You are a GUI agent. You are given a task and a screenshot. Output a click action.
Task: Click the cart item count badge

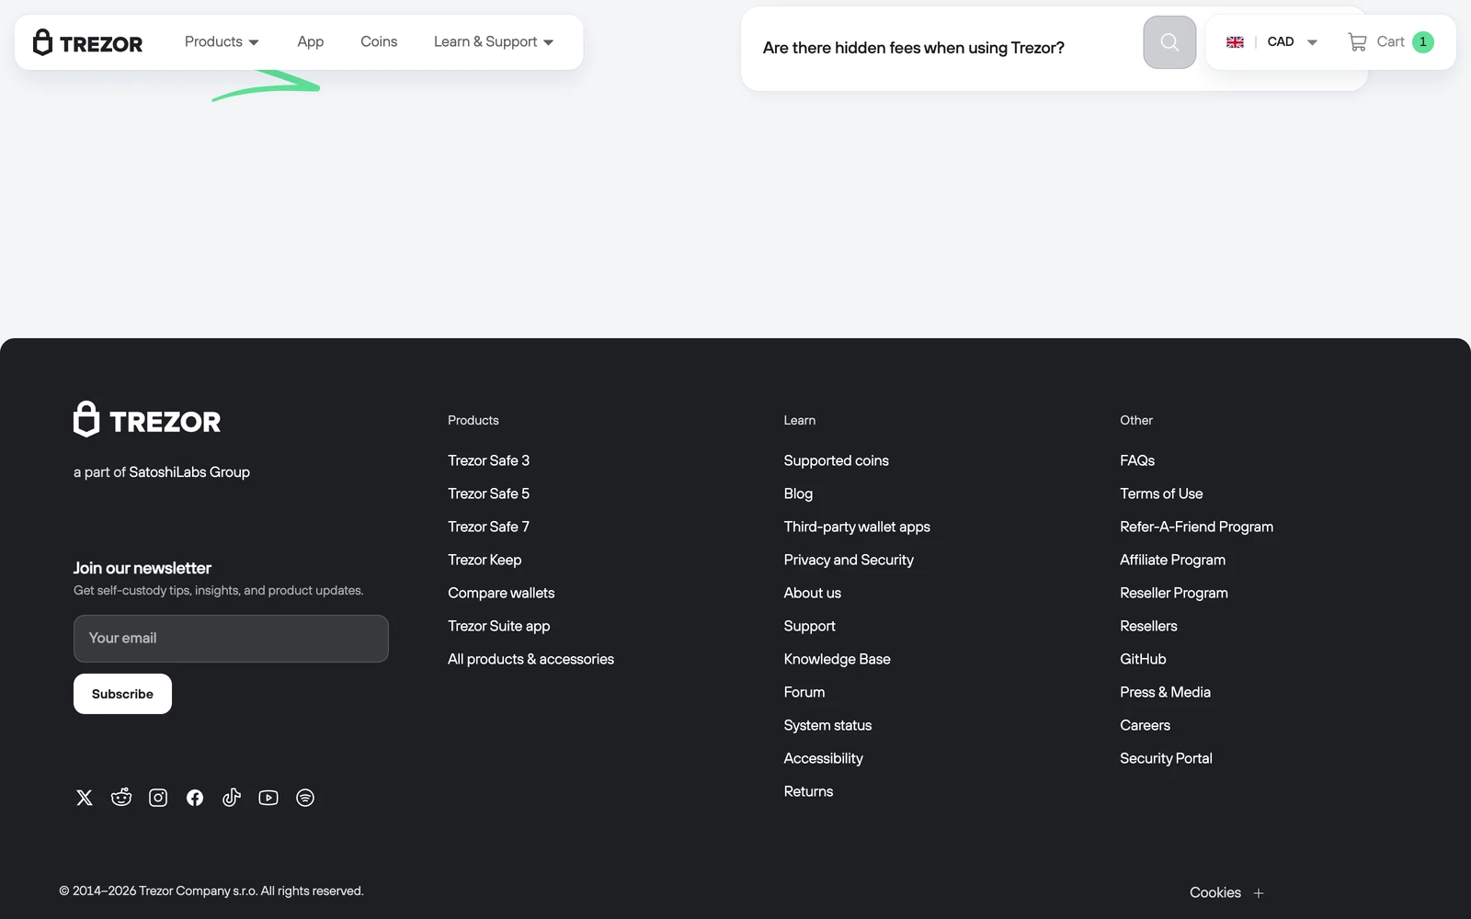click(1422, 42)
